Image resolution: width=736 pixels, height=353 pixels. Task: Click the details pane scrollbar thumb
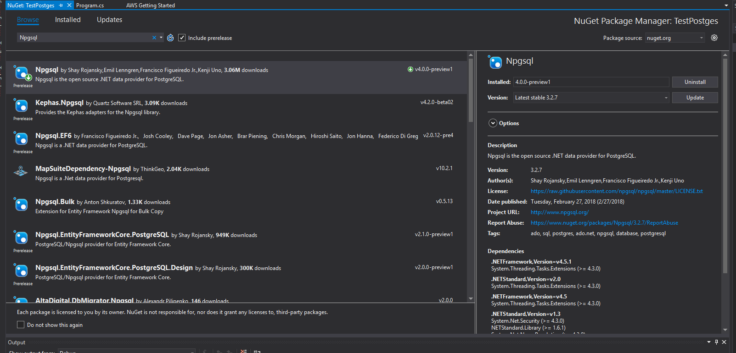tap(725, 165)
